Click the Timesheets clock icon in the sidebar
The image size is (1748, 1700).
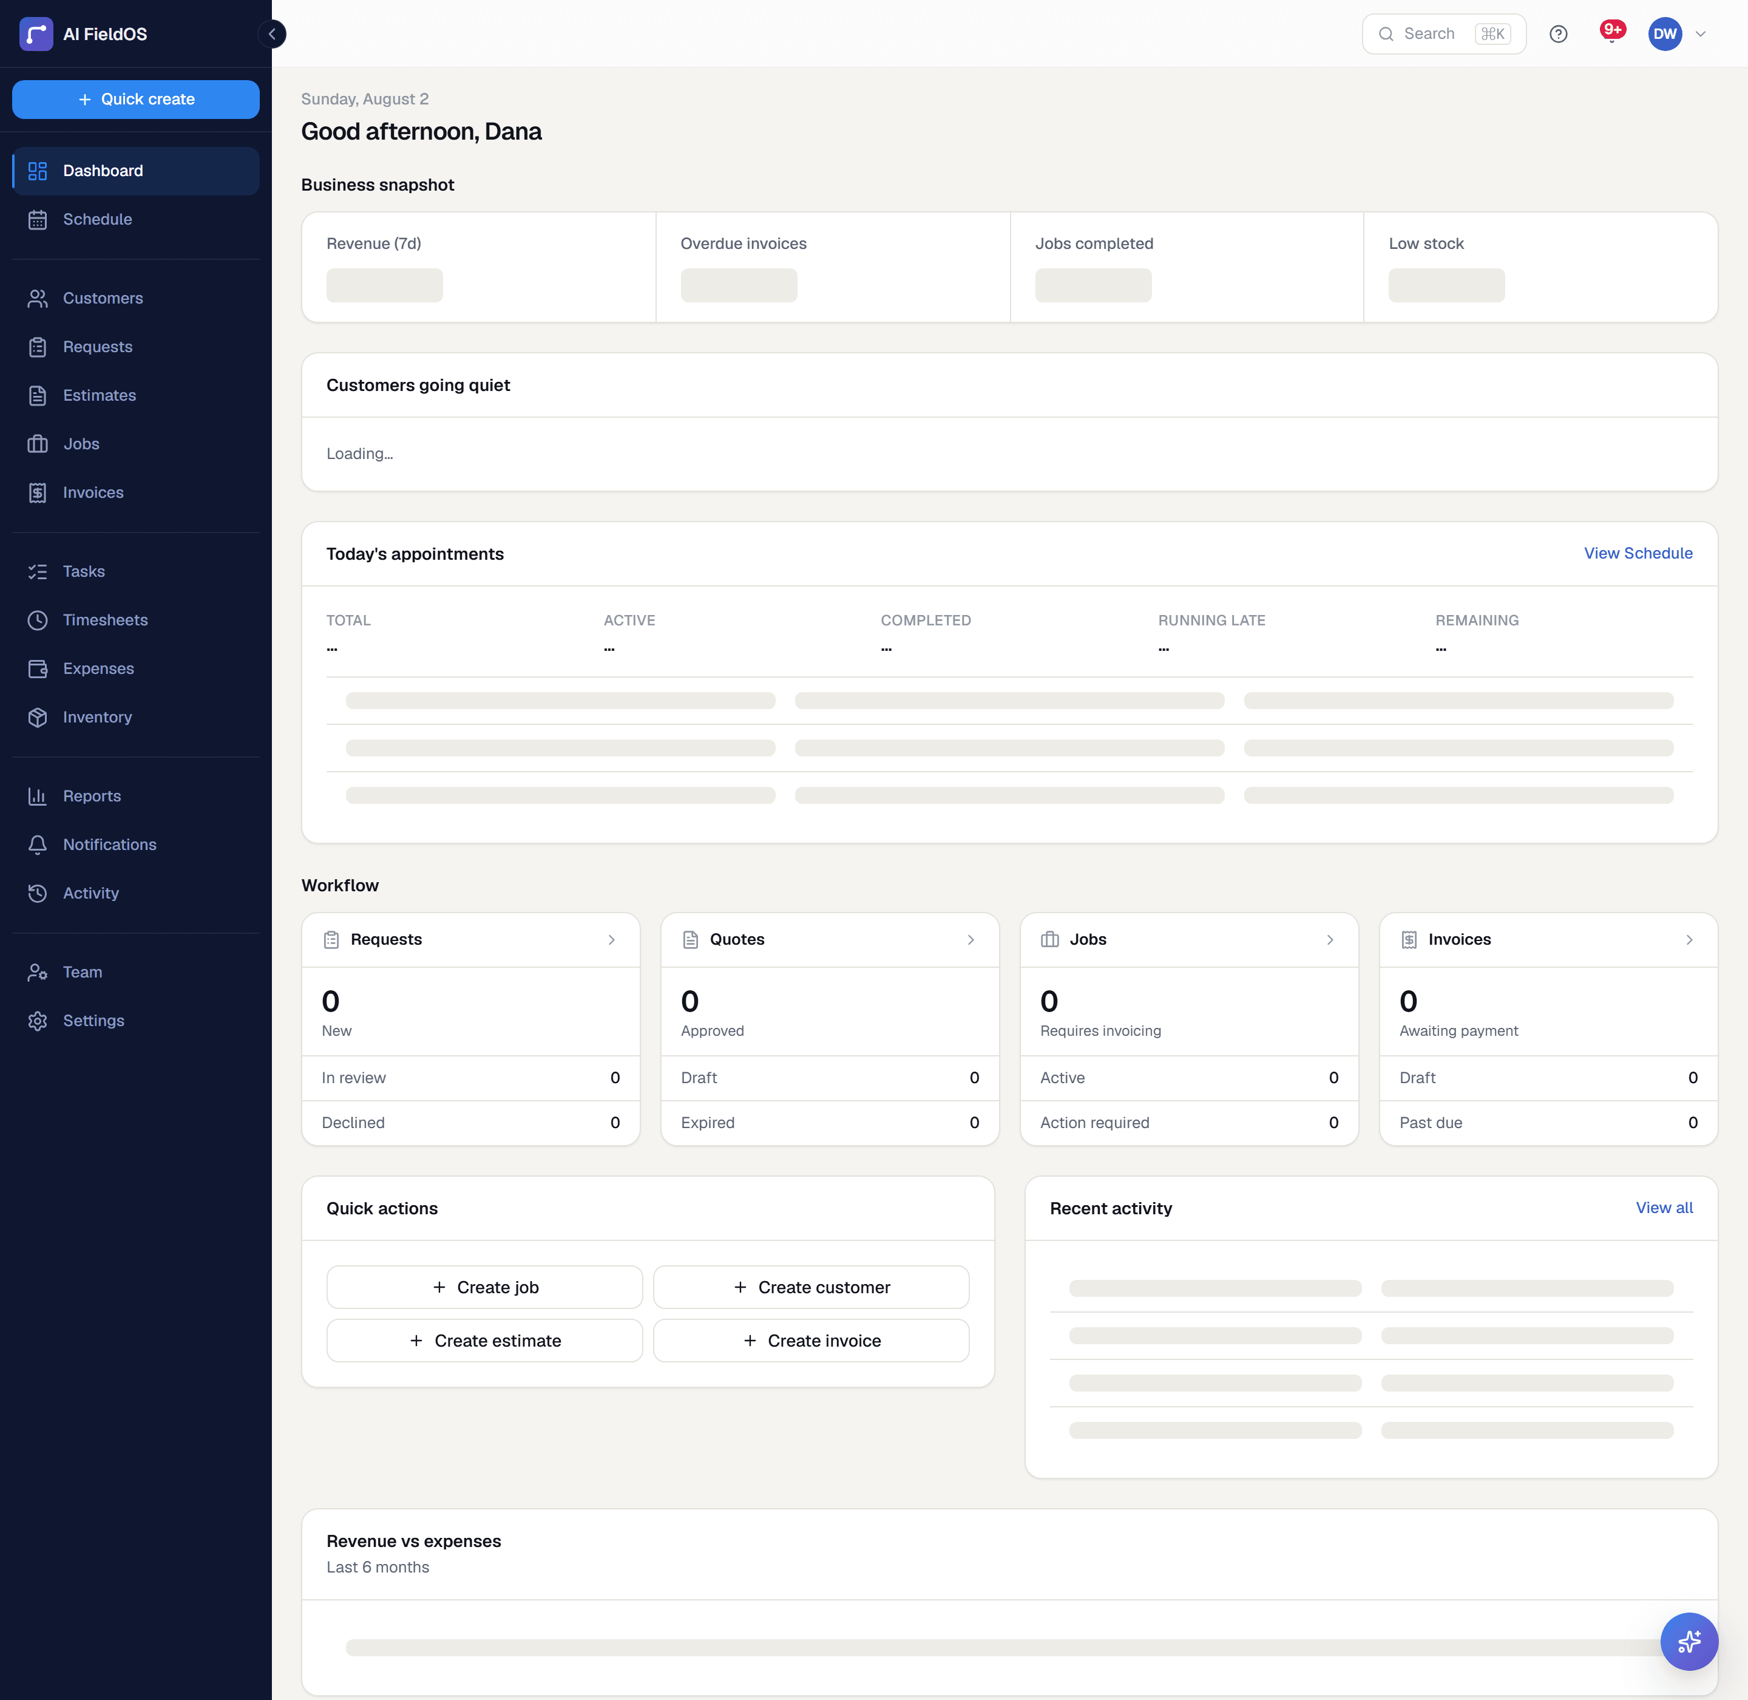pyautogui.click(x=38, y=620)
